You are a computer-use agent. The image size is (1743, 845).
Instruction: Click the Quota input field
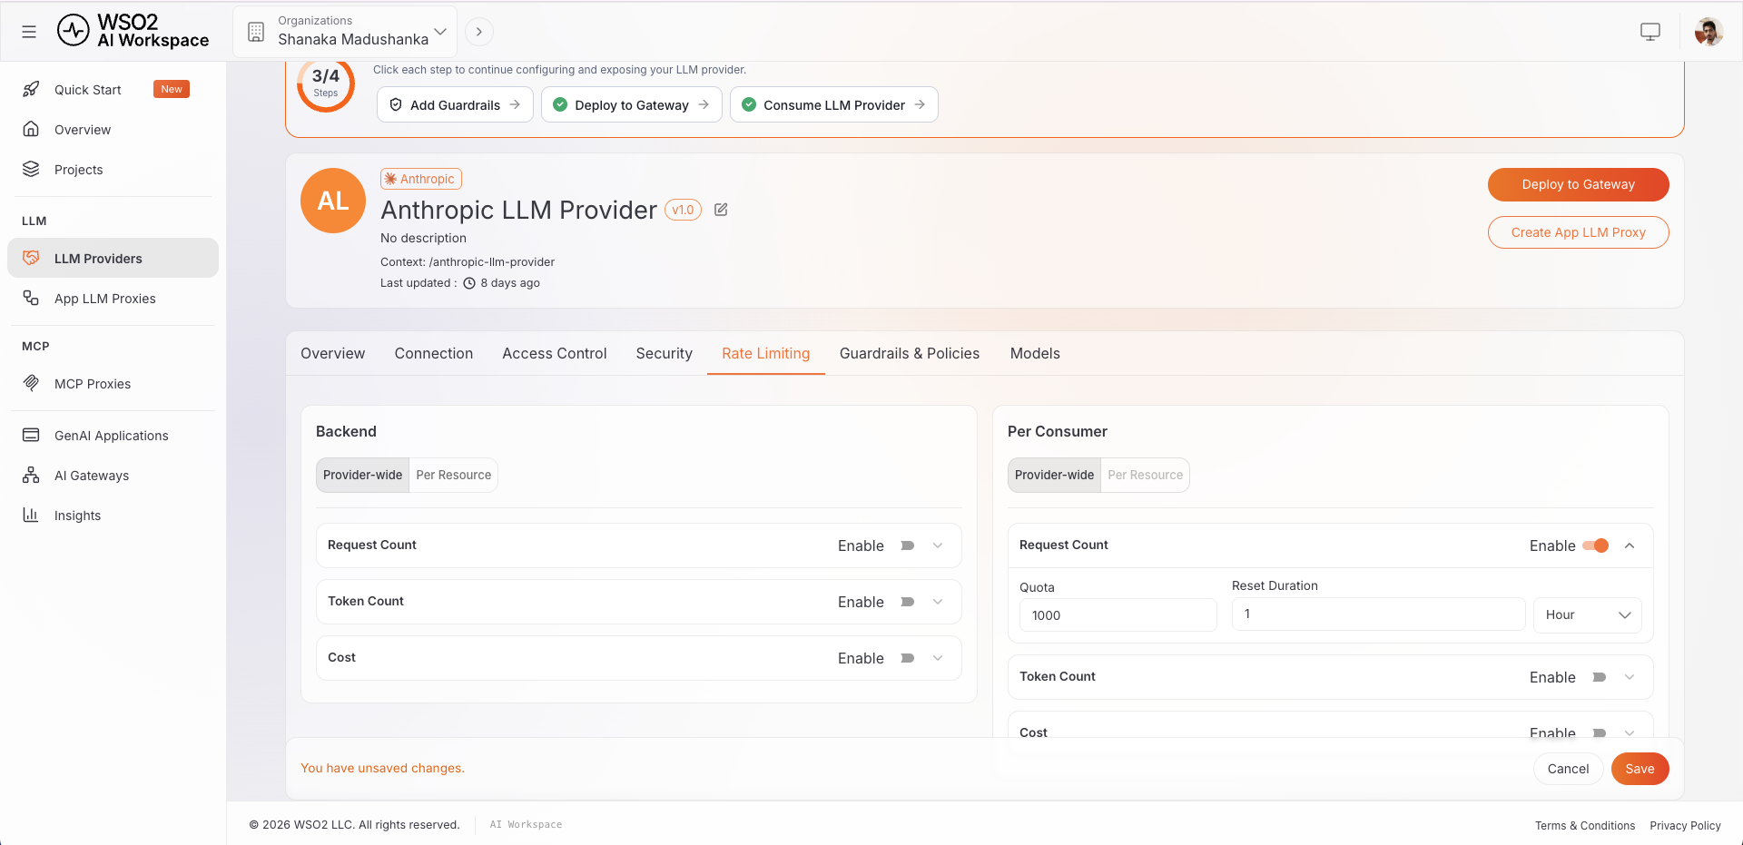coord(1118,615)
